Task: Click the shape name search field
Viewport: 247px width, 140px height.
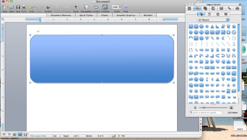Action: click(206, 113)
